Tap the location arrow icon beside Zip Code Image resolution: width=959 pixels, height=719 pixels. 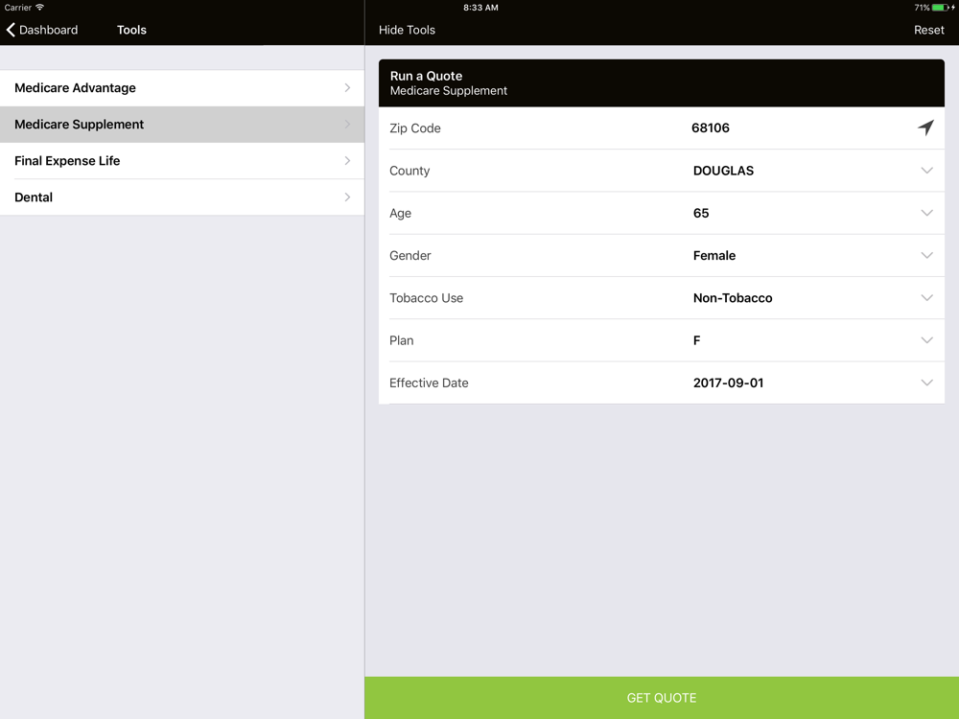coord(925,128)
